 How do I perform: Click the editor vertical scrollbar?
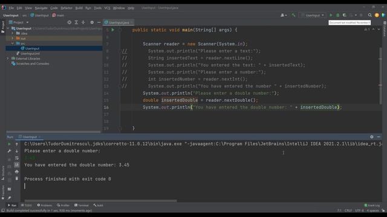pyautogui.click(x=380, y=75)
